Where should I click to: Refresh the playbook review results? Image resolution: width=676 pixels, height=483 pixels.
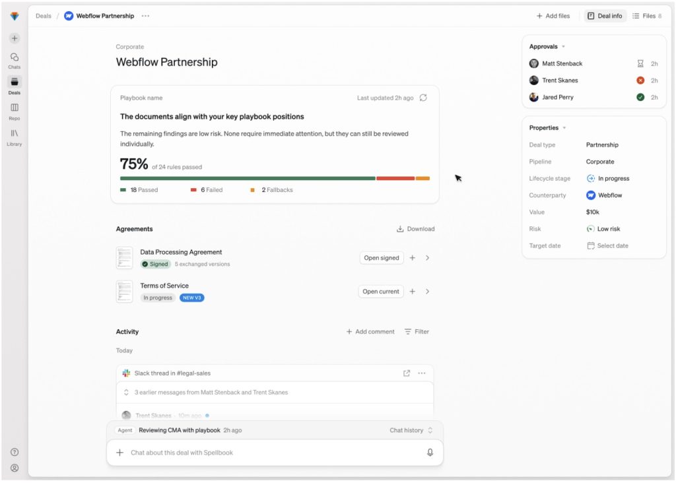tap(423, 98)
